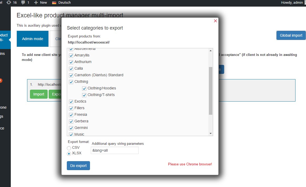Disable the Exotics category checkbox

(x=71, y=101)
